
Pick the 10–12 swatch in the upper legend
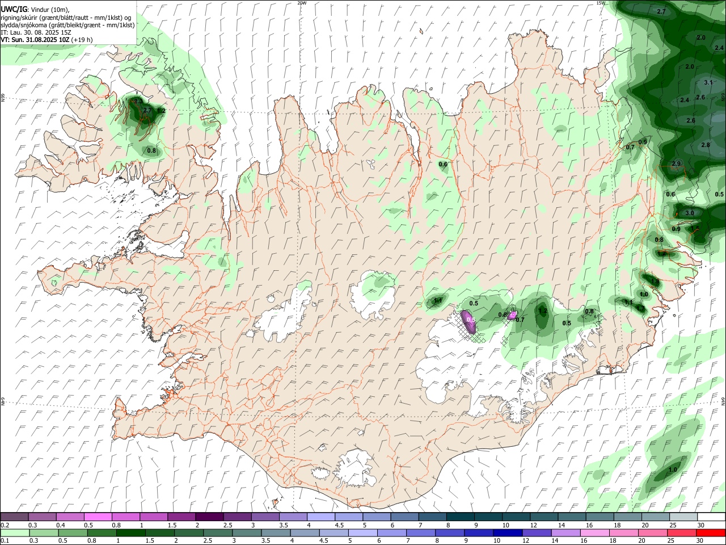coord(516,517)
